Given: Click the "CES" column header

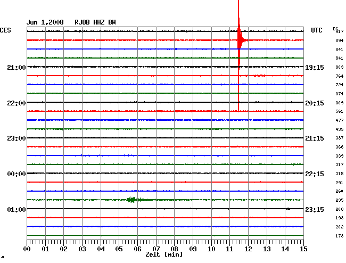Looking at the screenshot, I should click(5, 30).
